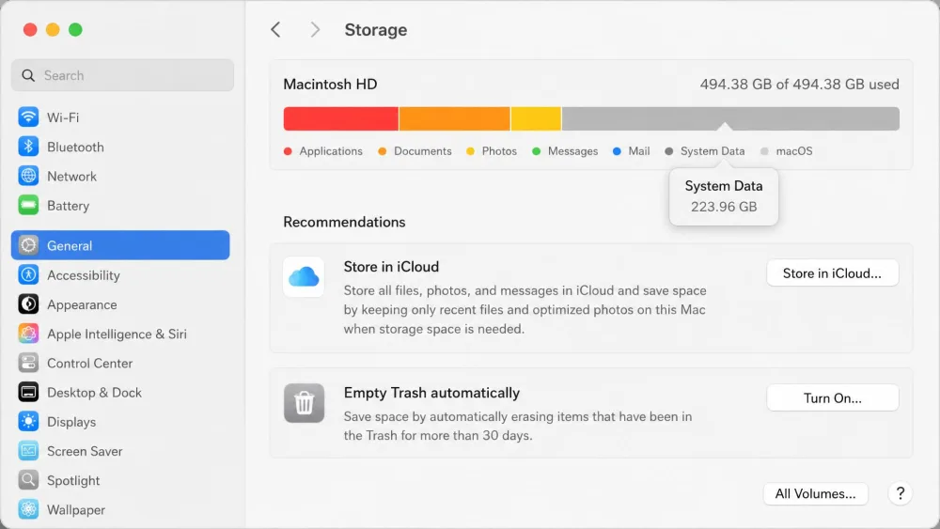The width and height of the screenshot is (940, 529).
Task: Click the Macintosh HD volume name
Action: click(330, 84)
